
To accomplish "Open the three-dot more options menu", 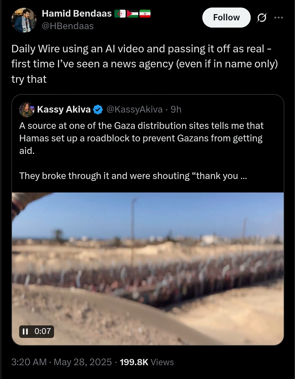I will [279, 18].
